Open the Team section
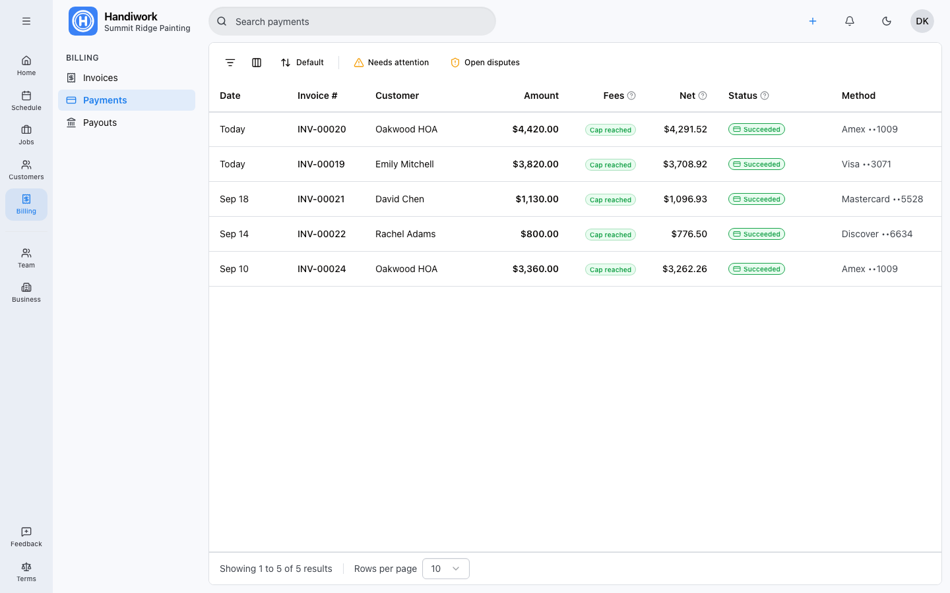Image resolution: width=950 pixels, height=593 pixels. pyautogui.click(x=26, y=258)
